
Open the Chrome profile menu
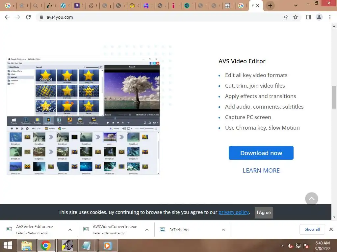pos(319,17)
